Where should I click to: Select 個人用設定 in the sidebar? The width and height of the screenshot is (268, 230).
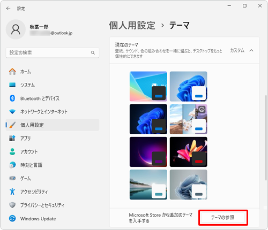pyautogui.click(x=53, y=125)
